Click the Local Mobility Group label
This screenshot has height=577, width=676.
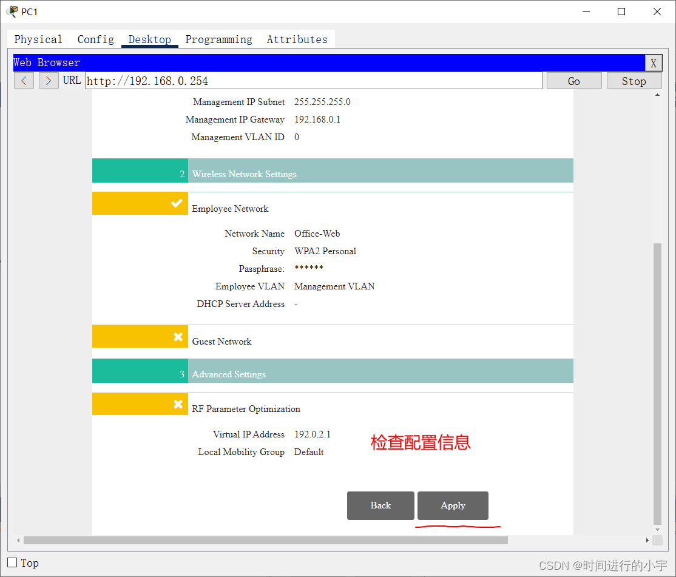click(x=241, y=452)
